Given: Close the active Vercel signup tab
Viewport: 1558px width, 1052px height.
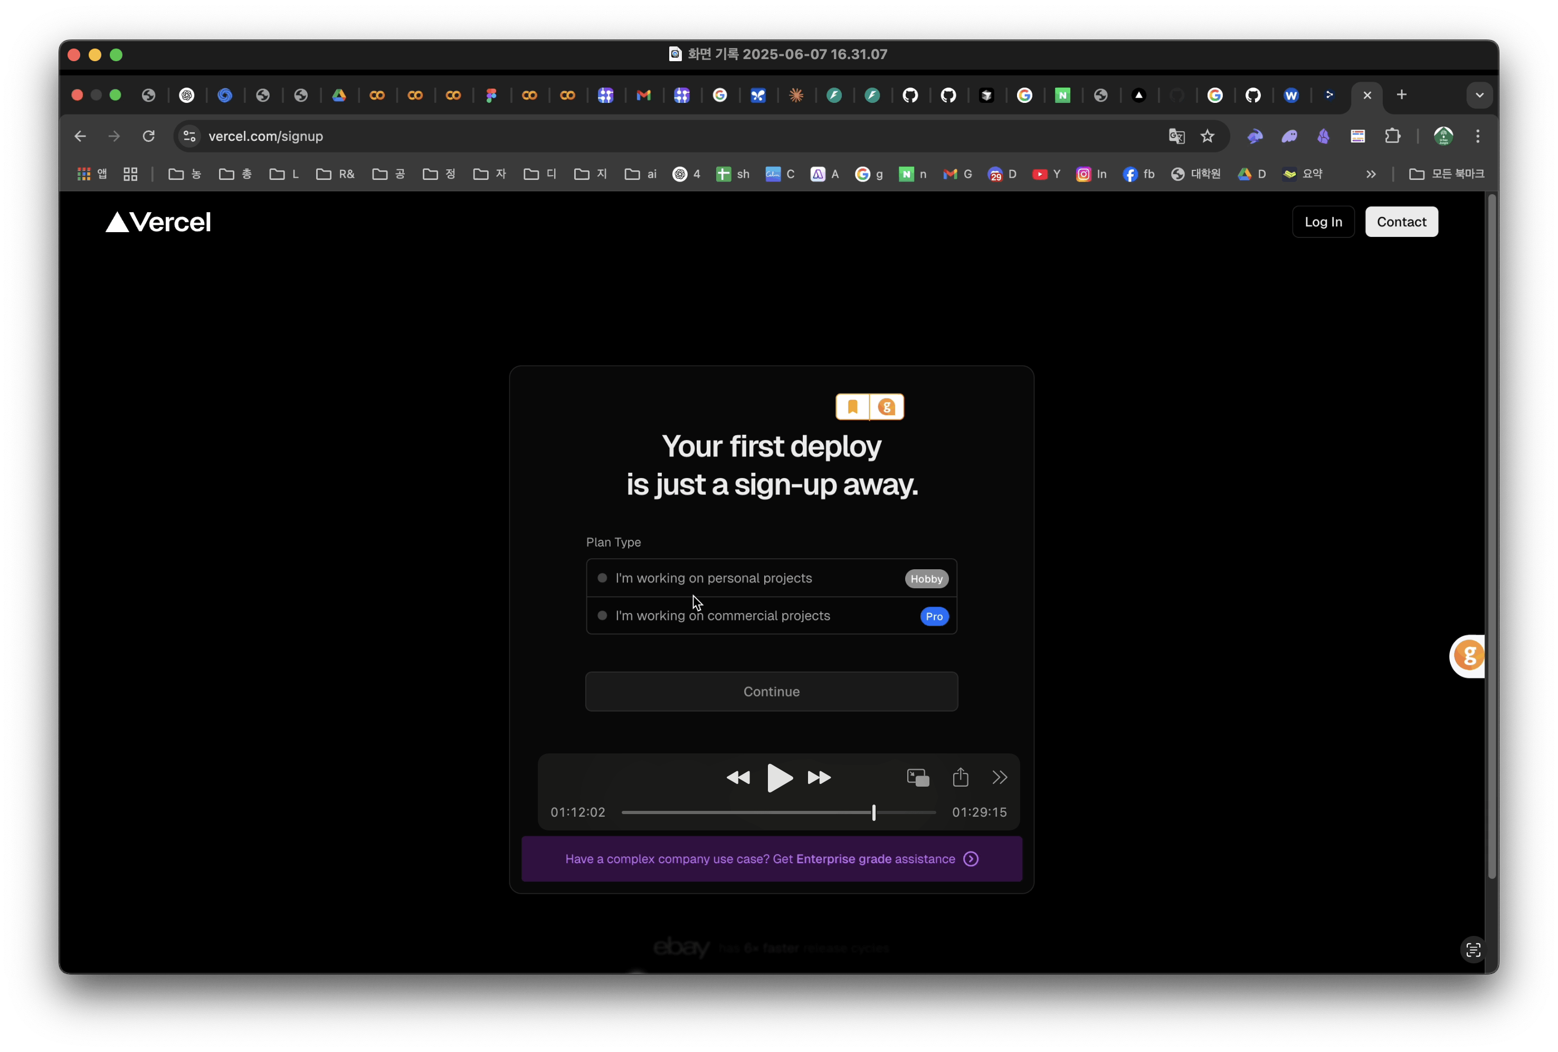Looking at the screenshot, I should click(x=1367, y=95).
